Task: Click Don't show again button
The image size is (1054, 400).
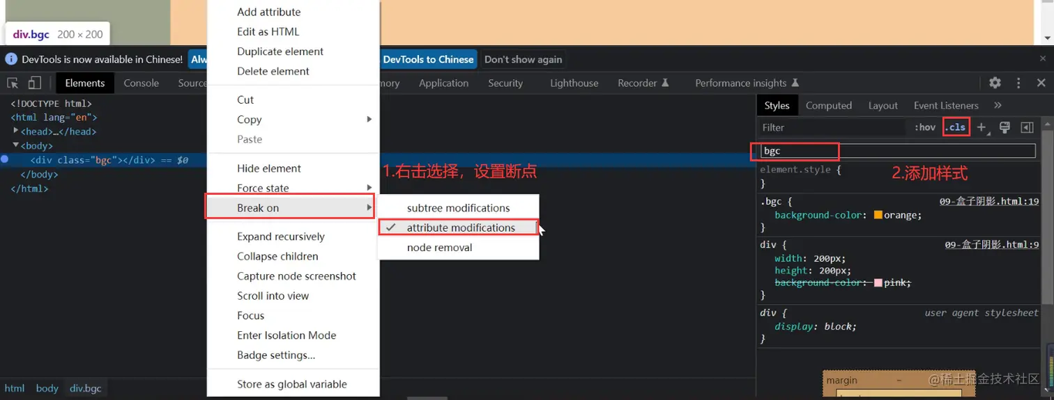Action: pos(523,59)
